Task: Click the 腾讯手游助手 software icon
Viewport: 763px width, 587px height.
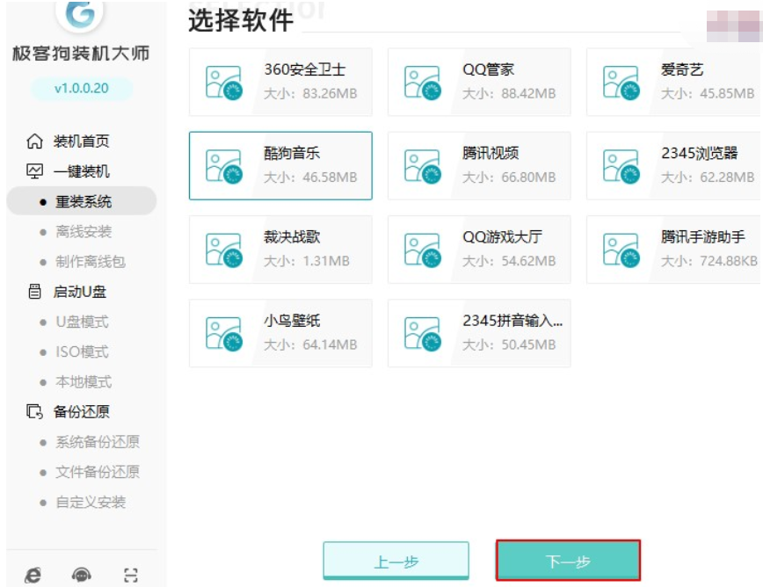Action: point(621,250)
